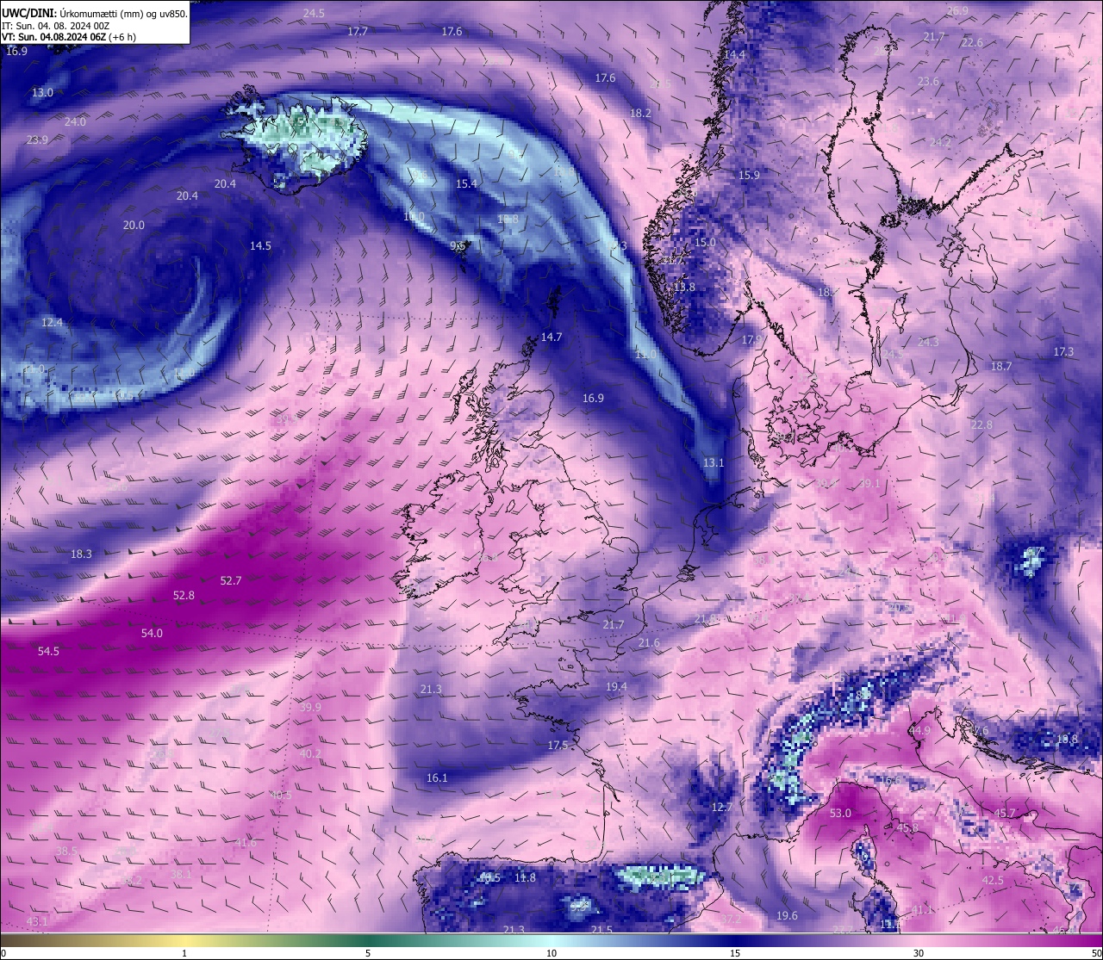Click the 21.5 value label
Screen dimensions: 1103x960
click(x=601, y=930)
